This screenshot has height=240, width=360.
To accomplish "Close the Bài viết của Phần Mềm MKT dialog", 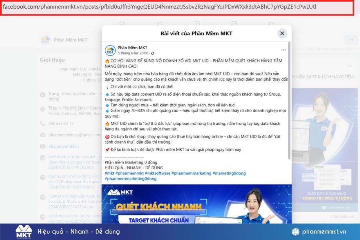I will pos(282,34).
